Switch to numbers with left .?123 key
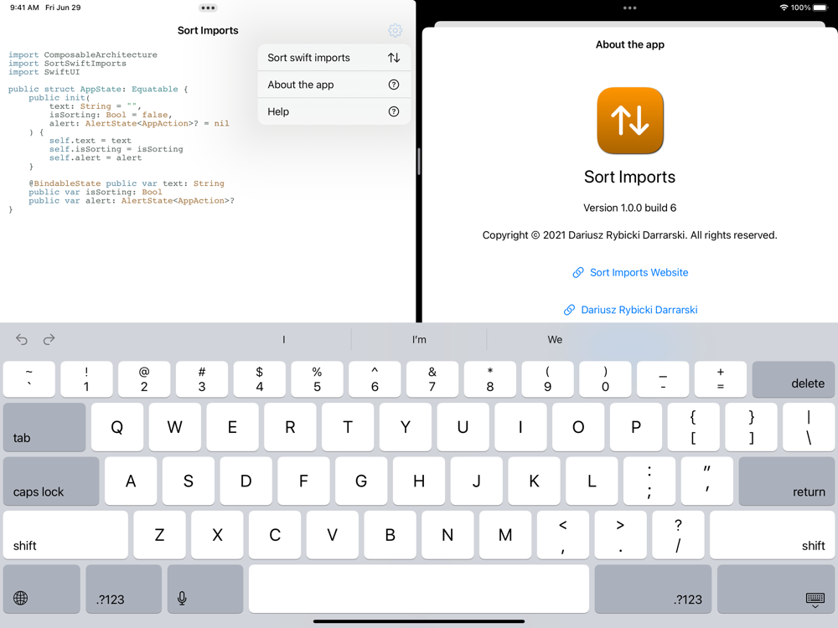Image resolution: width=838 pixels, height=628 pixels. coord(123,589)
